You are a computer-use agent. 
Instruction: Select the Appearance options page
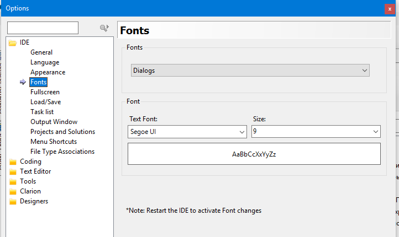point(48,72)
